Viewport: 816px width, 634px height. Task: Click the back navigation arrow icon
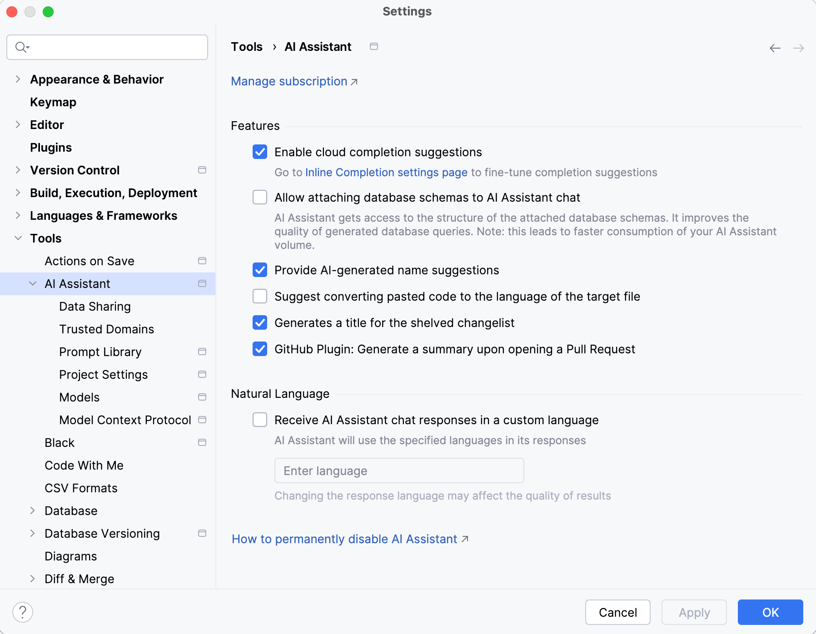click(775, 48)
